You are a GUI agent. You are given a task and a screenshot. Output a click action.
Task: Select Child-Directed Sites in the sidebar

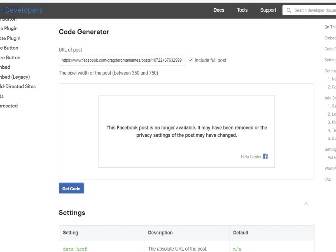pos(17,87)
